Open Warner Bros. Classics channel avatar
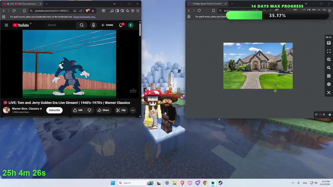 (7, 110)
